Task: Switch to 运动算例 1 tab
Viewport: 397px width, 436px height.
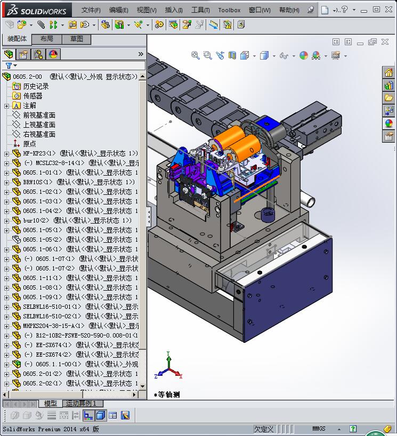Action: [x=83, y=403]
